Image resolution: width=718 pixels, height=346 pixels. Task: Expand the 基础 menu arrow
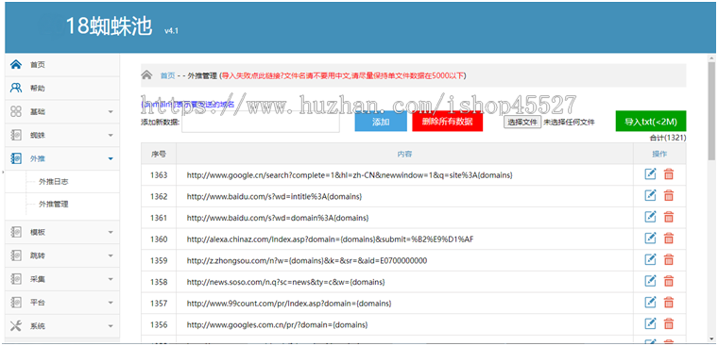coord(111,112)
